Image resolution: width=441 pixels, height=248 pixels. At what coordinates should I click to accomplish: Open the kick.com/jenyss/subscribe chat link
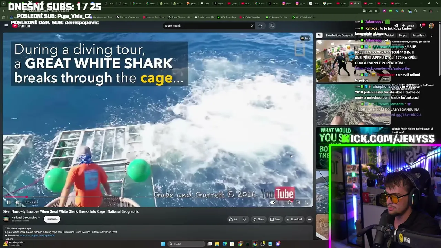pyautogui.click(x=382, y=68)
